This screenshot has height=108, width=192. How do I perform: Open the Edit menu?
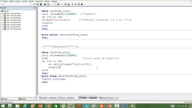tap(11, 1)
